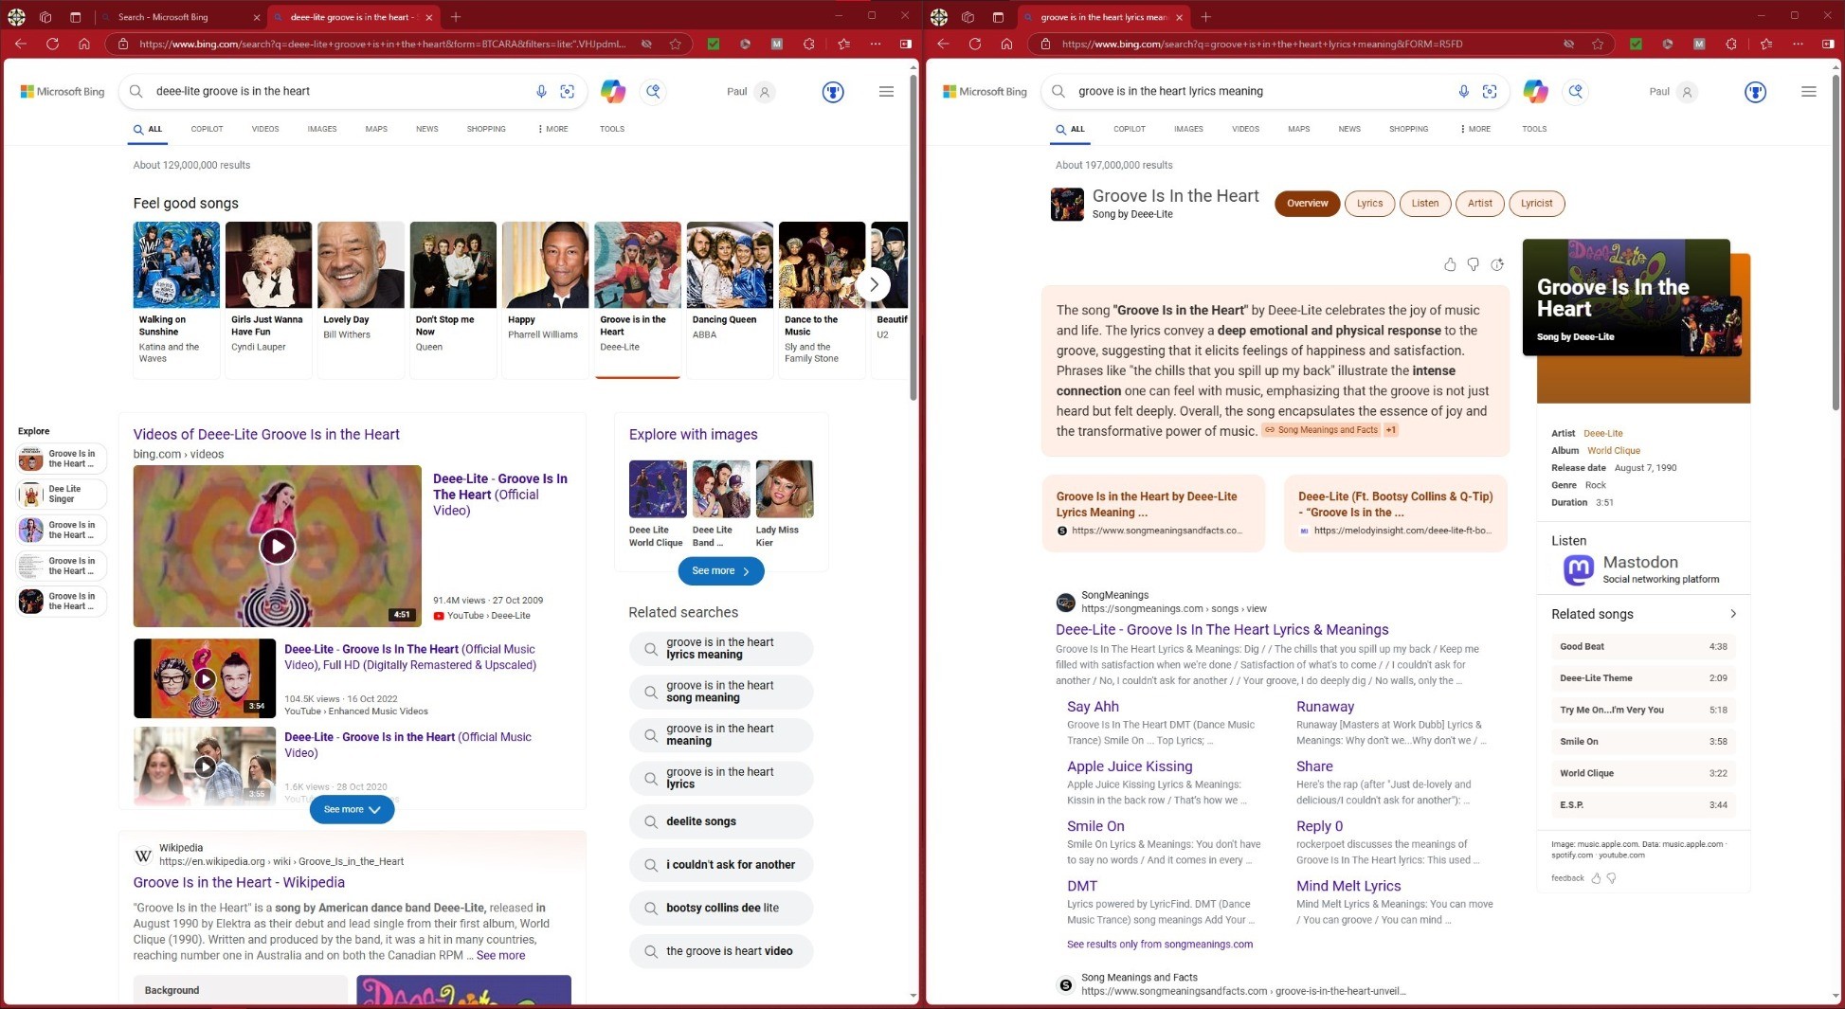
Task: Click Lady Miss Kier image thumbnail
Action: click(784, 490)
